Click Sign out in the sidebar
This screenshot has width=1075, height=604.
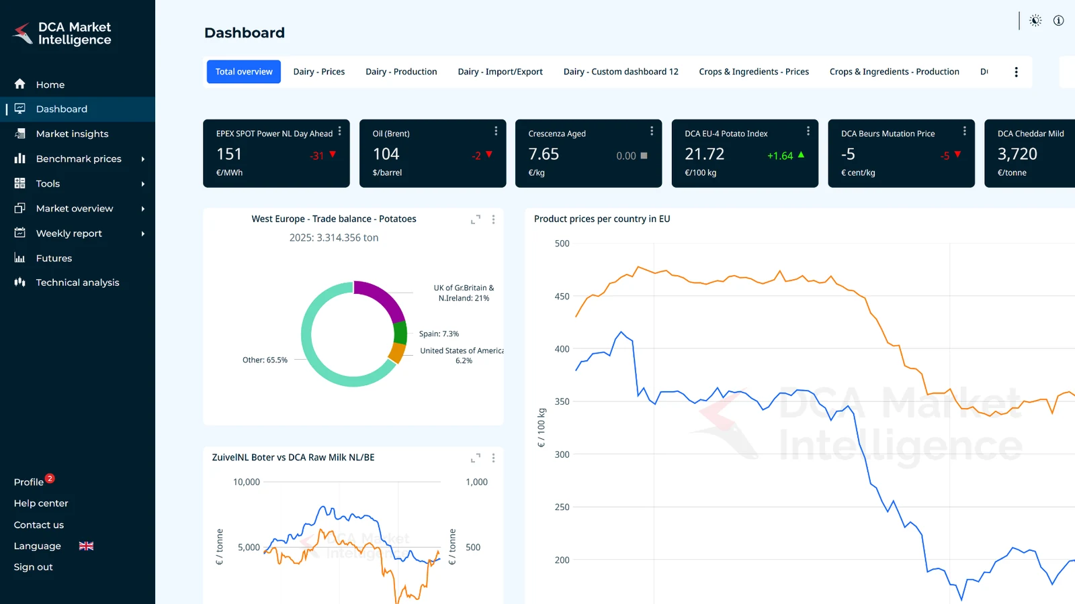pyautogui.click(x=34, y=567)
